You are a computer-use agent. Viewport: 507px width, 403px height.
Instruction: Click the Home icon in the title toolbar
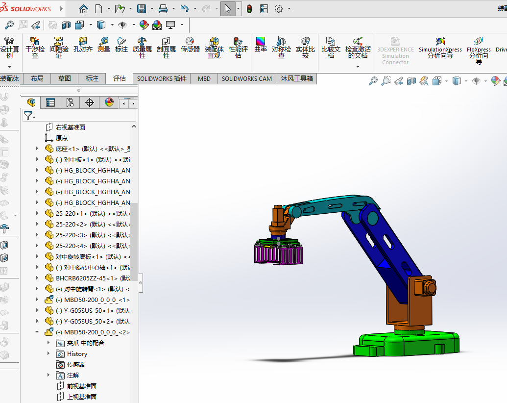click(x=83, y=9)
